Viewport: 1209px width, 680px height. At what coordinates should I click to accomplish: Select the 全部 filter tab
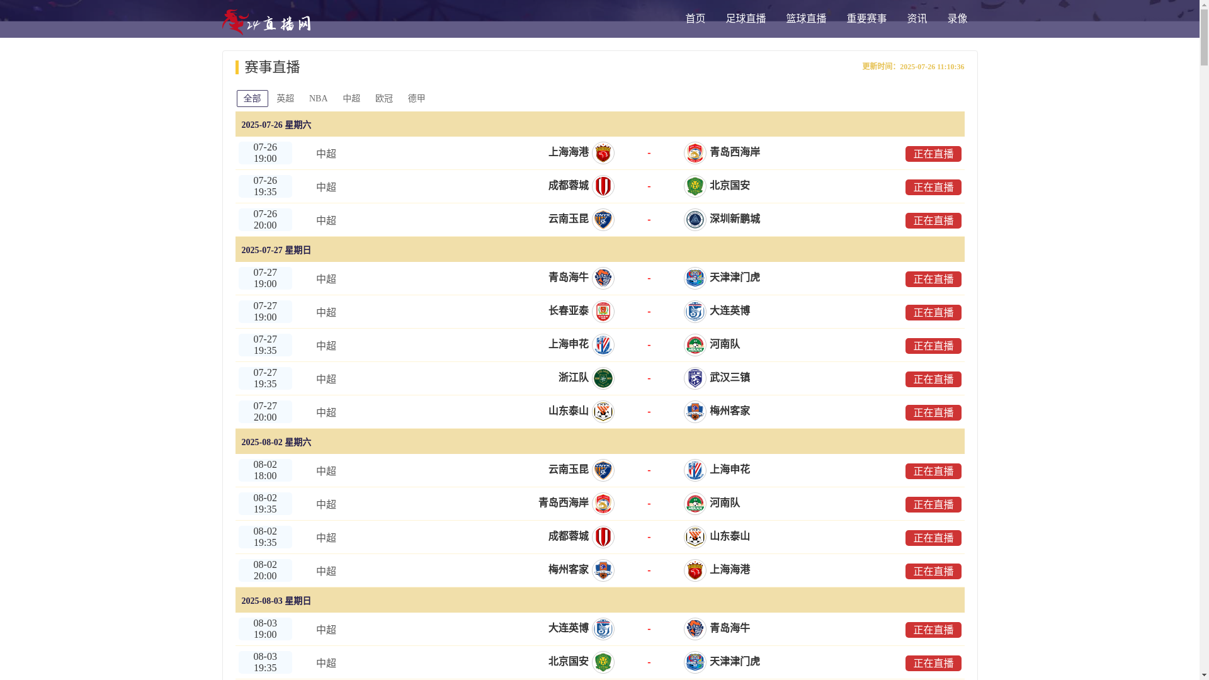[253, 98]
